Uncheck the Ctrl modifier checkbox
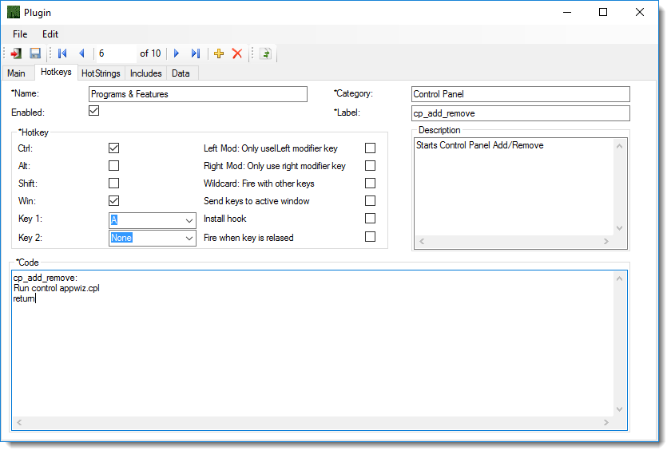 113,148
